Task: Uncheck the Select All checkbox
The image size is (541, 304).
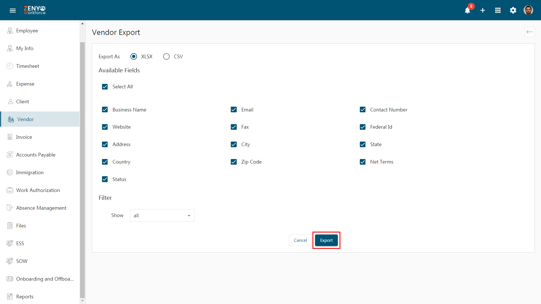Action: 105,87
